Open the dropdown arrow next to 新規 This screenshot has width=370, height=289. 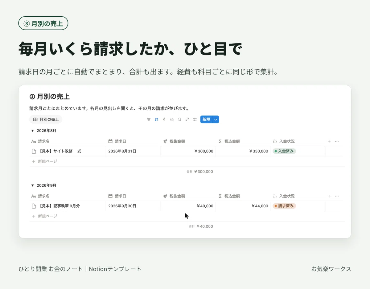coord(216,119)
